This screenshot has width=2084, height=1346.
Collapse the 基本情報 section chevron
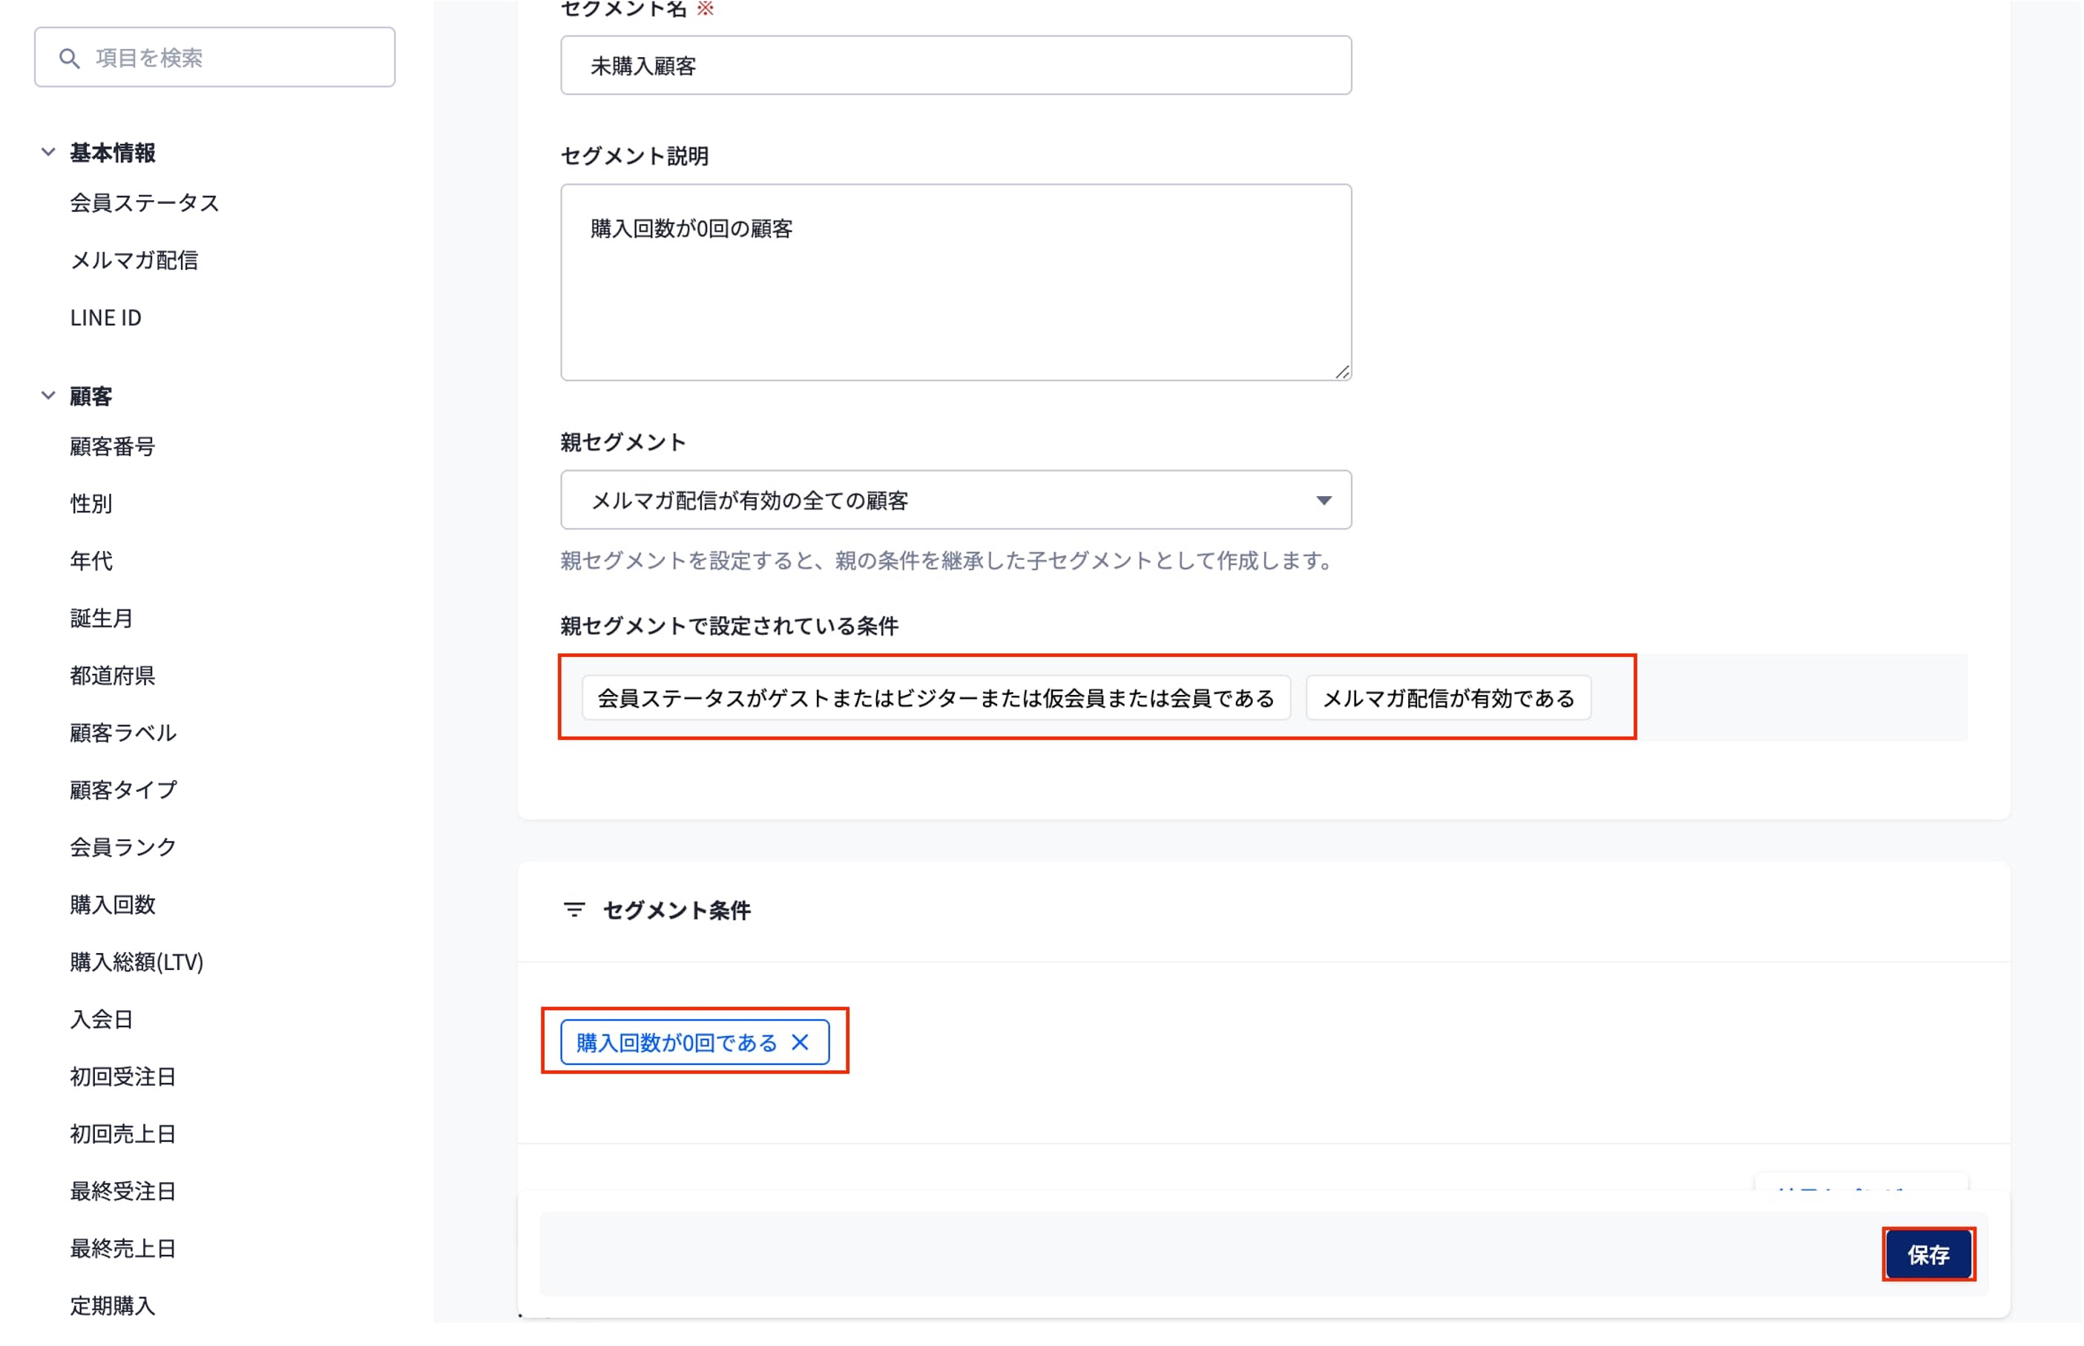(48, 152)
